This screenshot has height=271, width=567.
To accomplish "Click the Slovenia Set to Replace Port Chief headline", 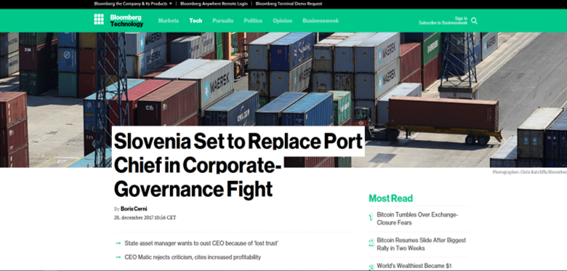I will (x=238, y=165).
